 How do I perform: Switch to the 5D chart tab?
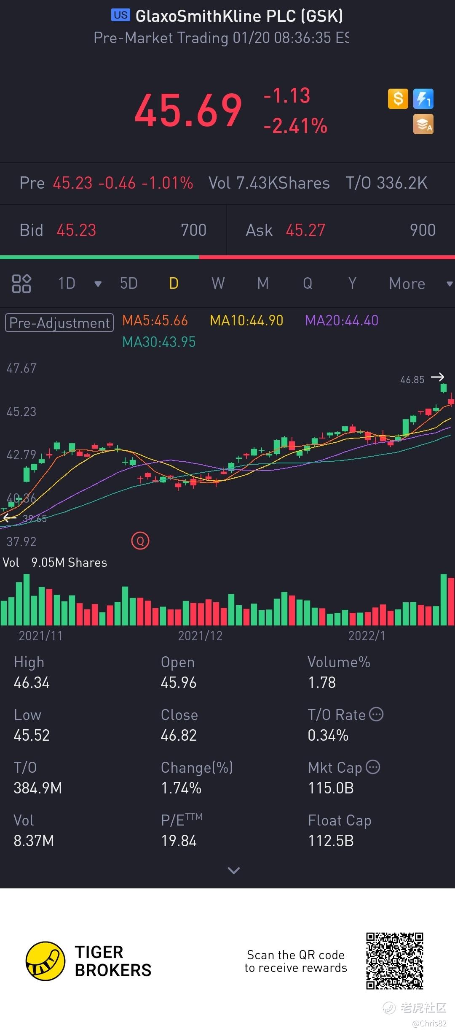click(x=129, y=283)
